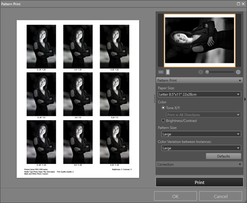Viewport: 247px width, 203px height.
Task: Close the Pattern Print dialog
Action: (243, 4)
